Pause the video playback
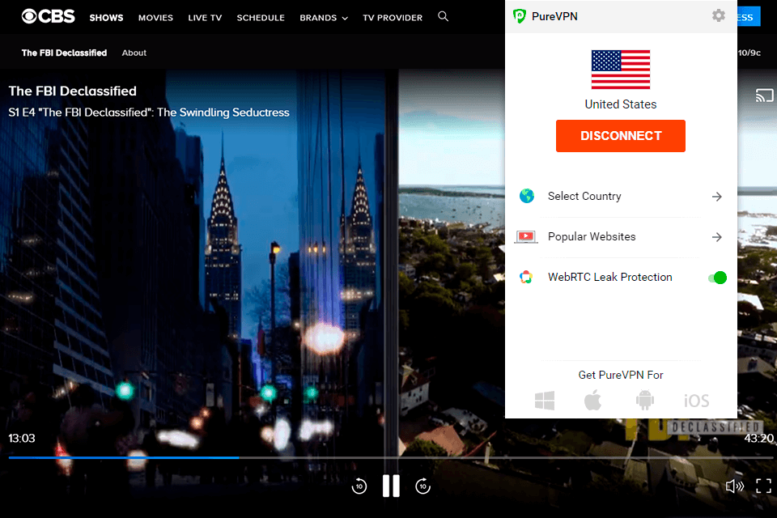The width and height of the screenshot is (777, 518). pyautogui.click(x=391, y=486)
